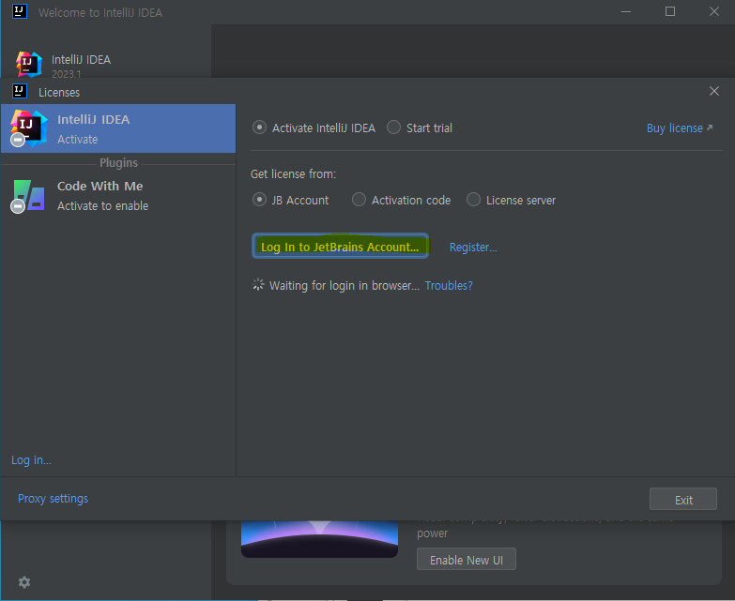735x601 pixels.
Task: Click IntelliJ IDEA product icon in Licenses list
Action: (29, 128)
